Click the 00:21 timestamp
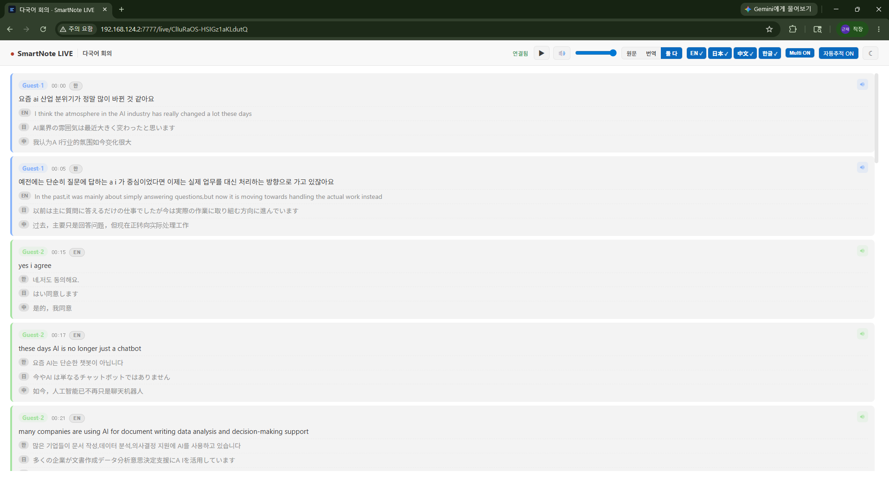 58,418
